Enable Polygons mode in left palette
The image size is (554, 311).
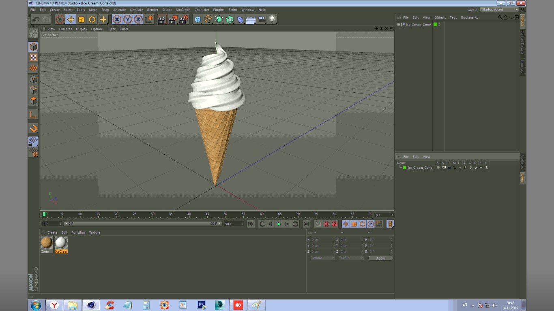(x=33, y=100)
